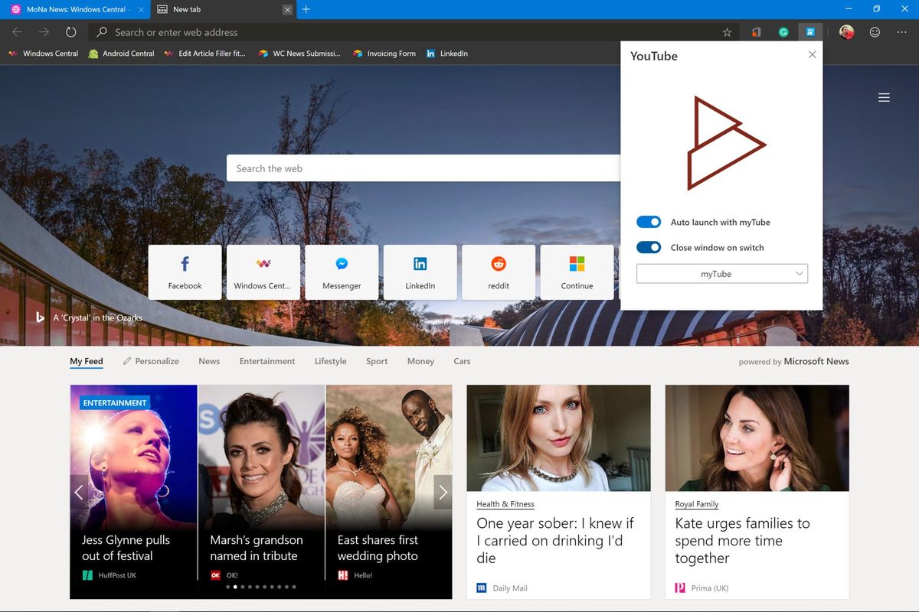Open the hamburger menu on the new tab page
919x612 pixels.
pos(884,97)
